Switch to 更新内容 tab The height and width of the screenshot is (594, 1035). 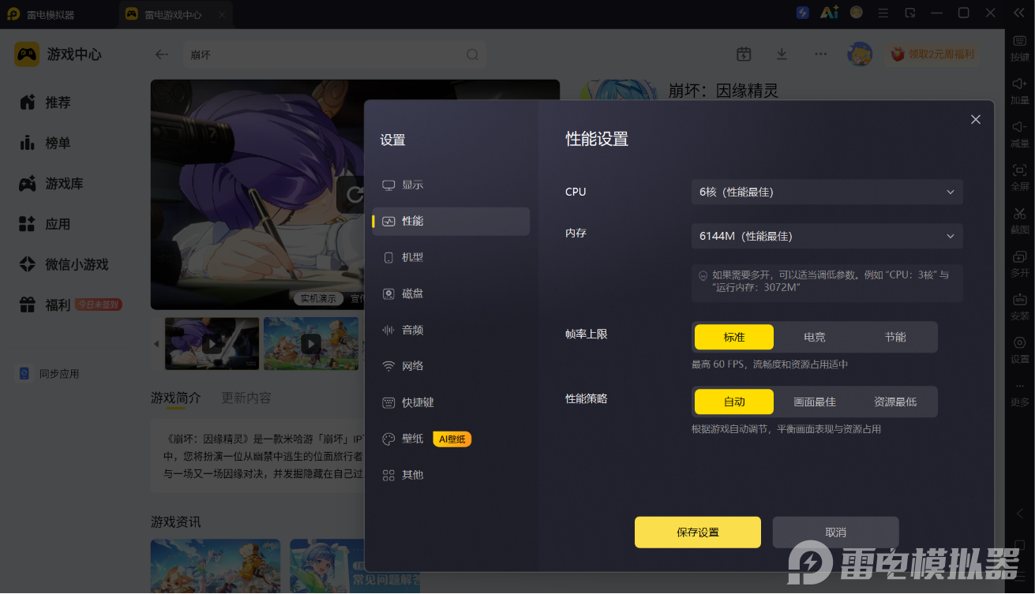(246, 398)
